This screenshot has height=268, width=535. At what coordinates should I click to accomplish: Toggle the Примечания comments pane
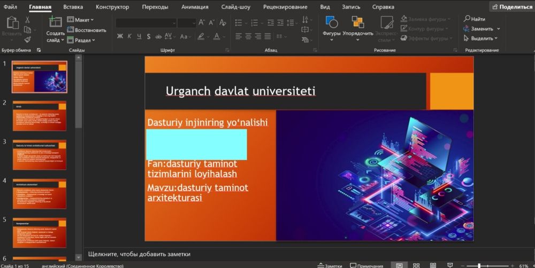coord(366,266)
